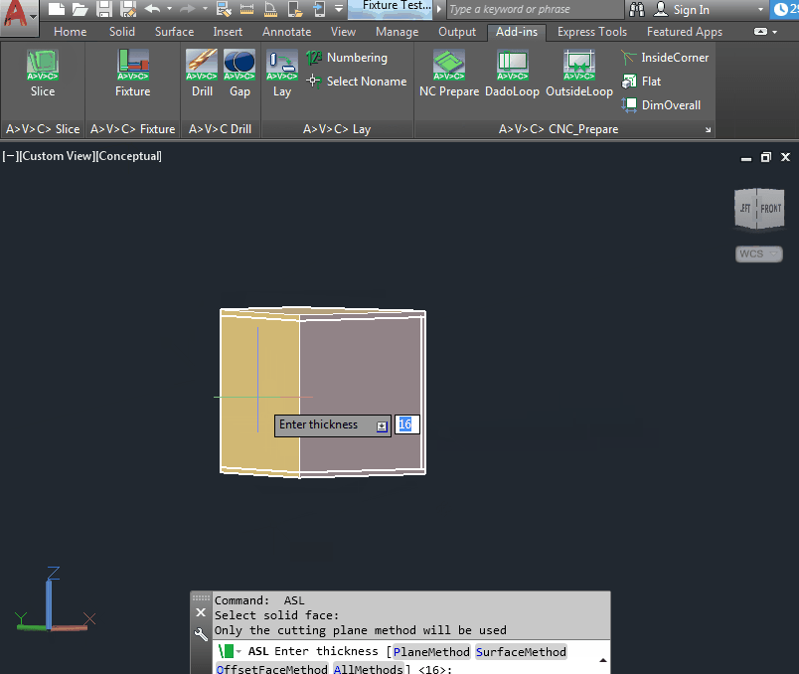This screenshot has height=674, width=799.
Task: Open the View ribbon tab
Action: click(343, 32)
